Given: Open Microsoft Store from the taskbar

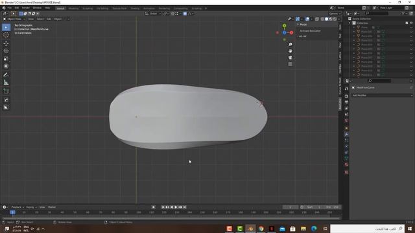Looking at the screenshot, I should 292,228.
